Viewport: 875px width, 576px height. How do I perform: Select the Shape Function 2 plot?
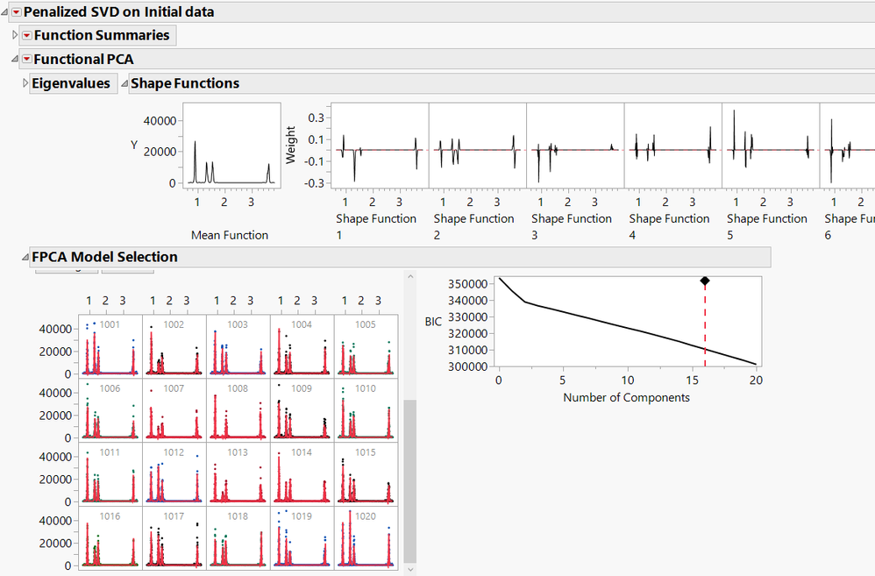(478, 146)
